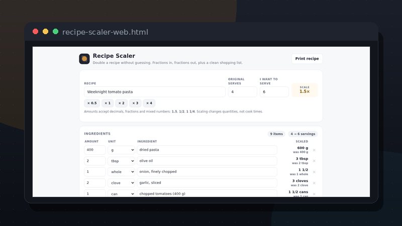Edit the onion, finely chopped ingredient name
The width and height of the screenshot is (402, 226).
pos(207,172)
